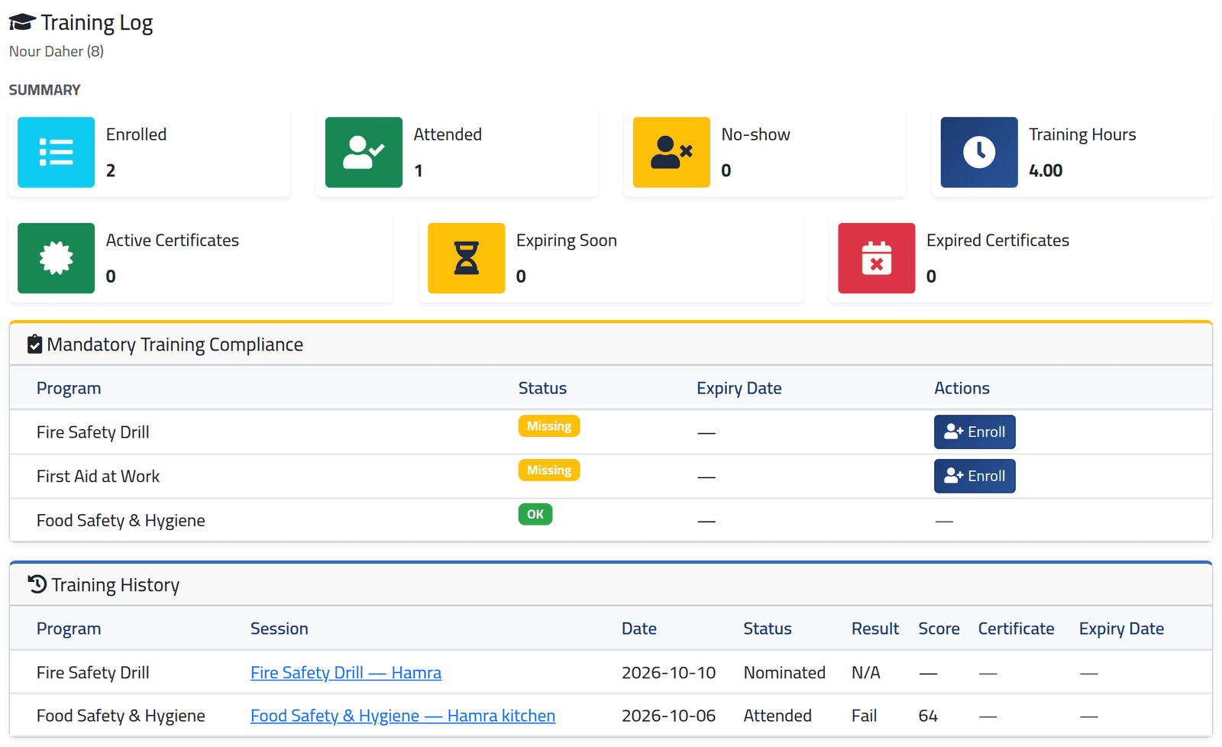Click the Expiring Soon label
The height and width of the screenshot is (747, 1222).
click(566, 241)
